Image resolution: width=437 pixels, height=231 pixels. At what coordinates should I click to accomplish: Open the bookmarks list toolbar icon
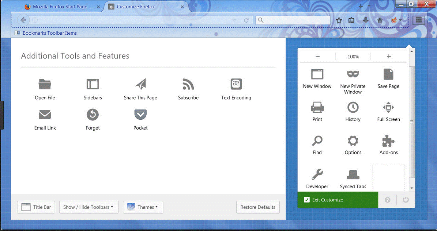coord(351,20)
